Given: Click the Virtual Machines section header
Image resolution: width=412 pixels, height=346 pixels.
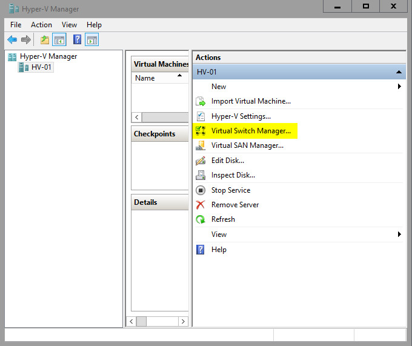Looking at the screenshot, I should pos(160,64).
